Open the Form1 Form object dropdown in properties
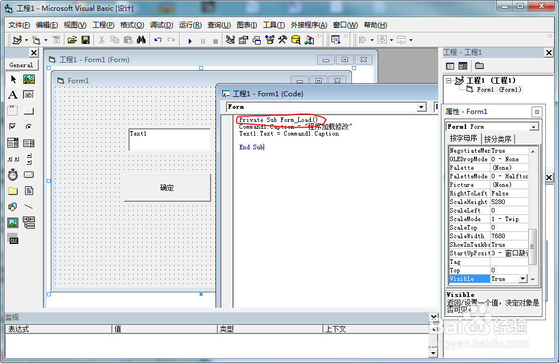 (534, 127)
